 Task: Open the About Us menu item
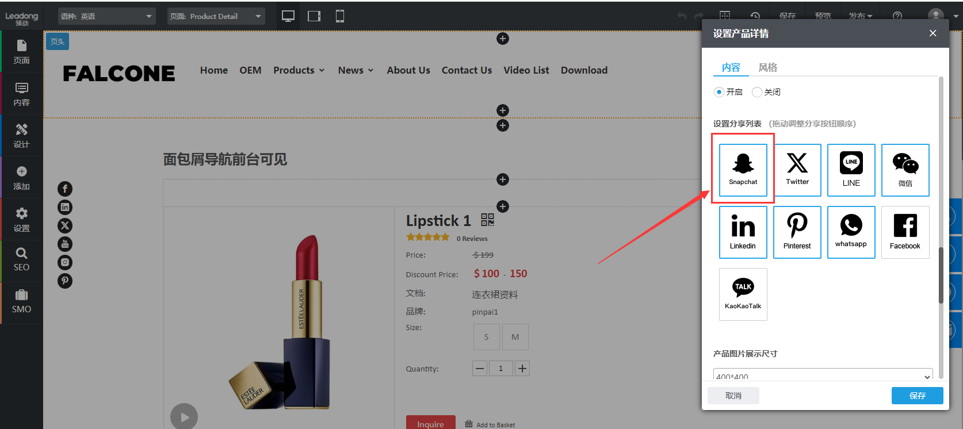click(x=408, y=70)
